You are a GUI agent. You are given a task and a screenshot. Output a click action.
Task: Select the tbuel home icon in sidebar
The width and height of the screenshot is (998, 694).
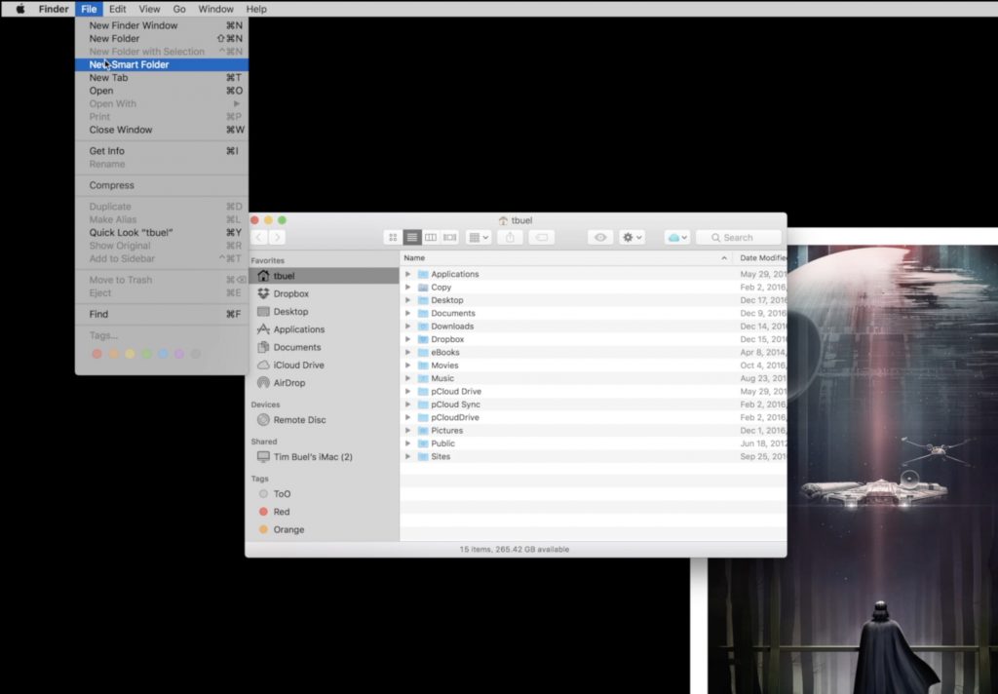263,276
